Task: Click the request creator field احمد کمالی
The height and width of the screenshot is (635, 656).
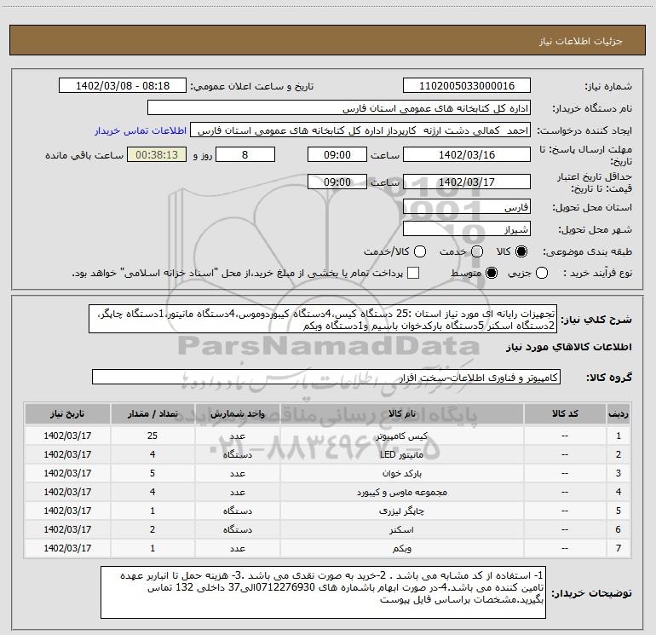Action: 360,130
